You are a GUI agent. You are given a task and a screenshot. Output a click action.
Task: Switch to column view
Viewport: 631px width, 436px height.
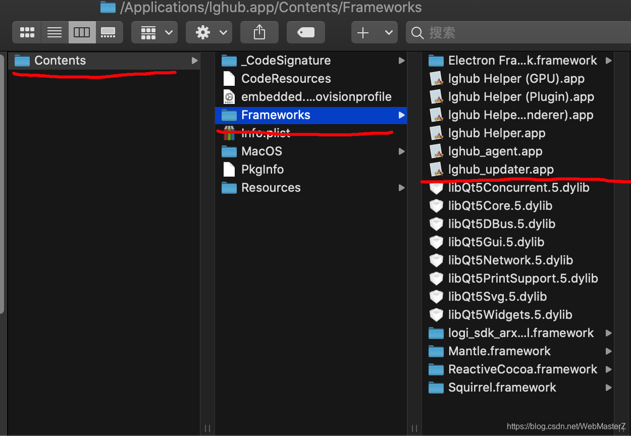[x=82, y=33]
